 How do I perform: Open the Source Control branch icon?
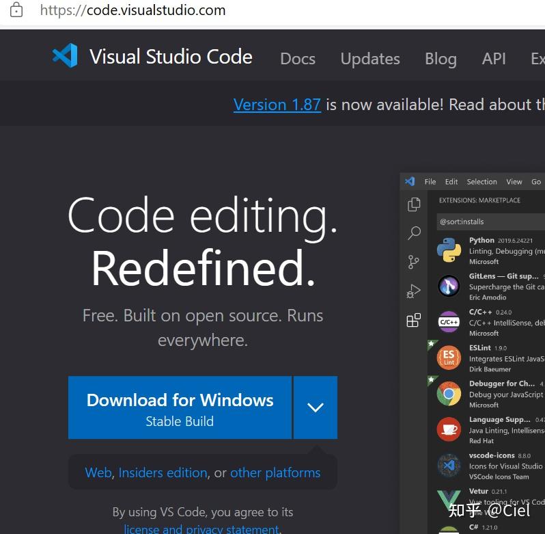click(x=414, y=262)
